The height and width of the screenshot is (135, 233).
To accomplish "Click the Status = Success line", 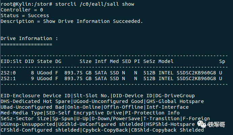I will click(x=25, y=15).
